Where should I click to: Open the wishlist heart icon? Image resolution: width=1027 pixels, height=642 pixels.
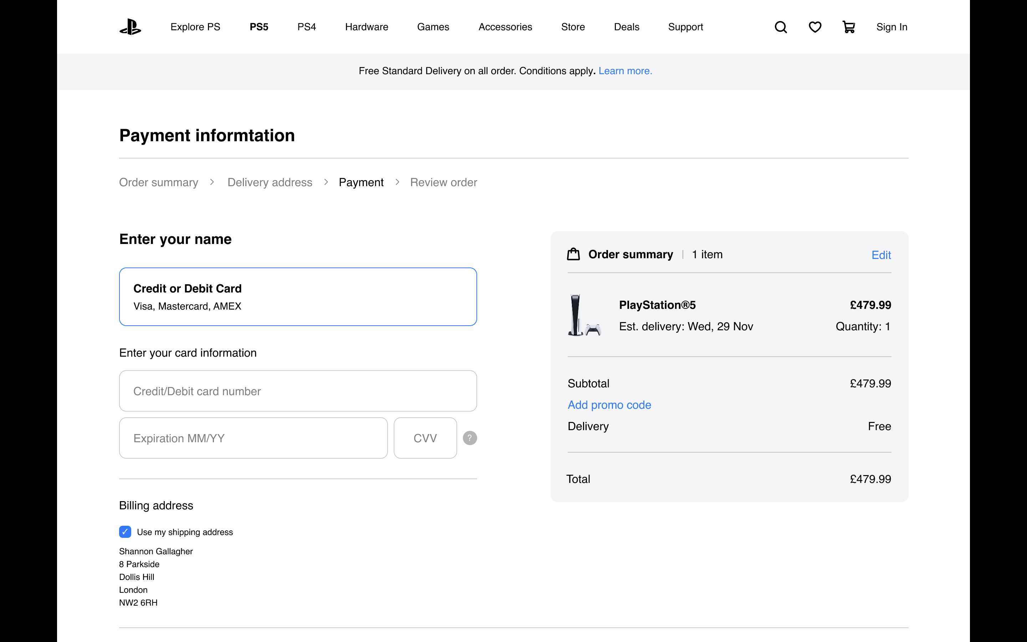pos(815,27)
